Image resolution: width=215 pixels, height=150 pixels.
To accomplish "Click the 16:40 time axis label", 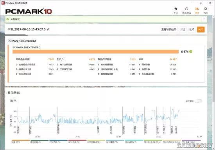I will [118, 137].
